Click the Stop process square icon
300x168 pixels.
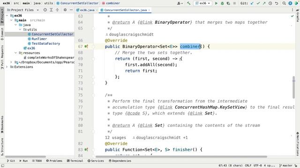(234, 3)
